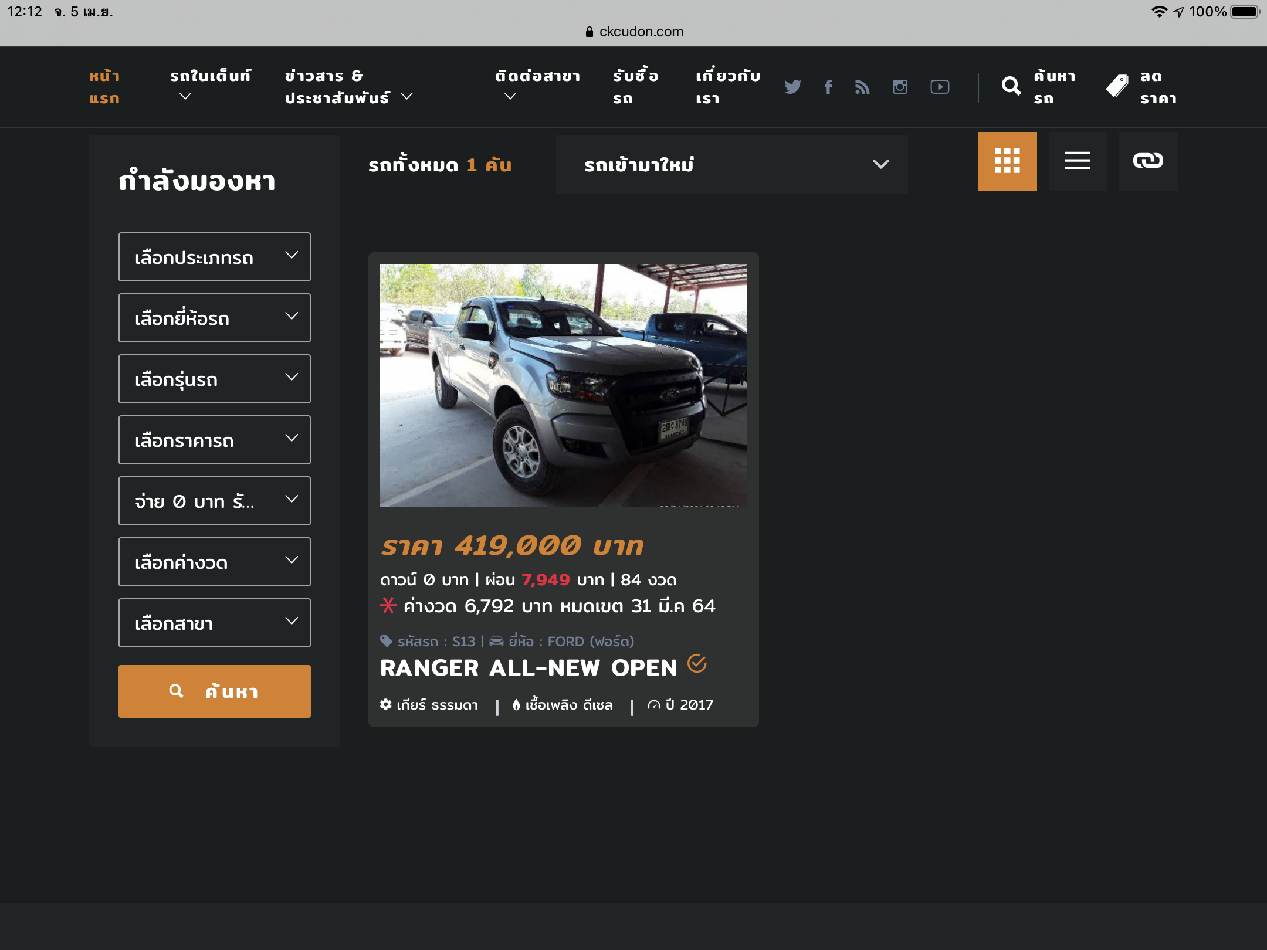This screenshot has width=1267, height=950.
Task: Open the Twitter social icon
Action: click(x=792, y=87)
